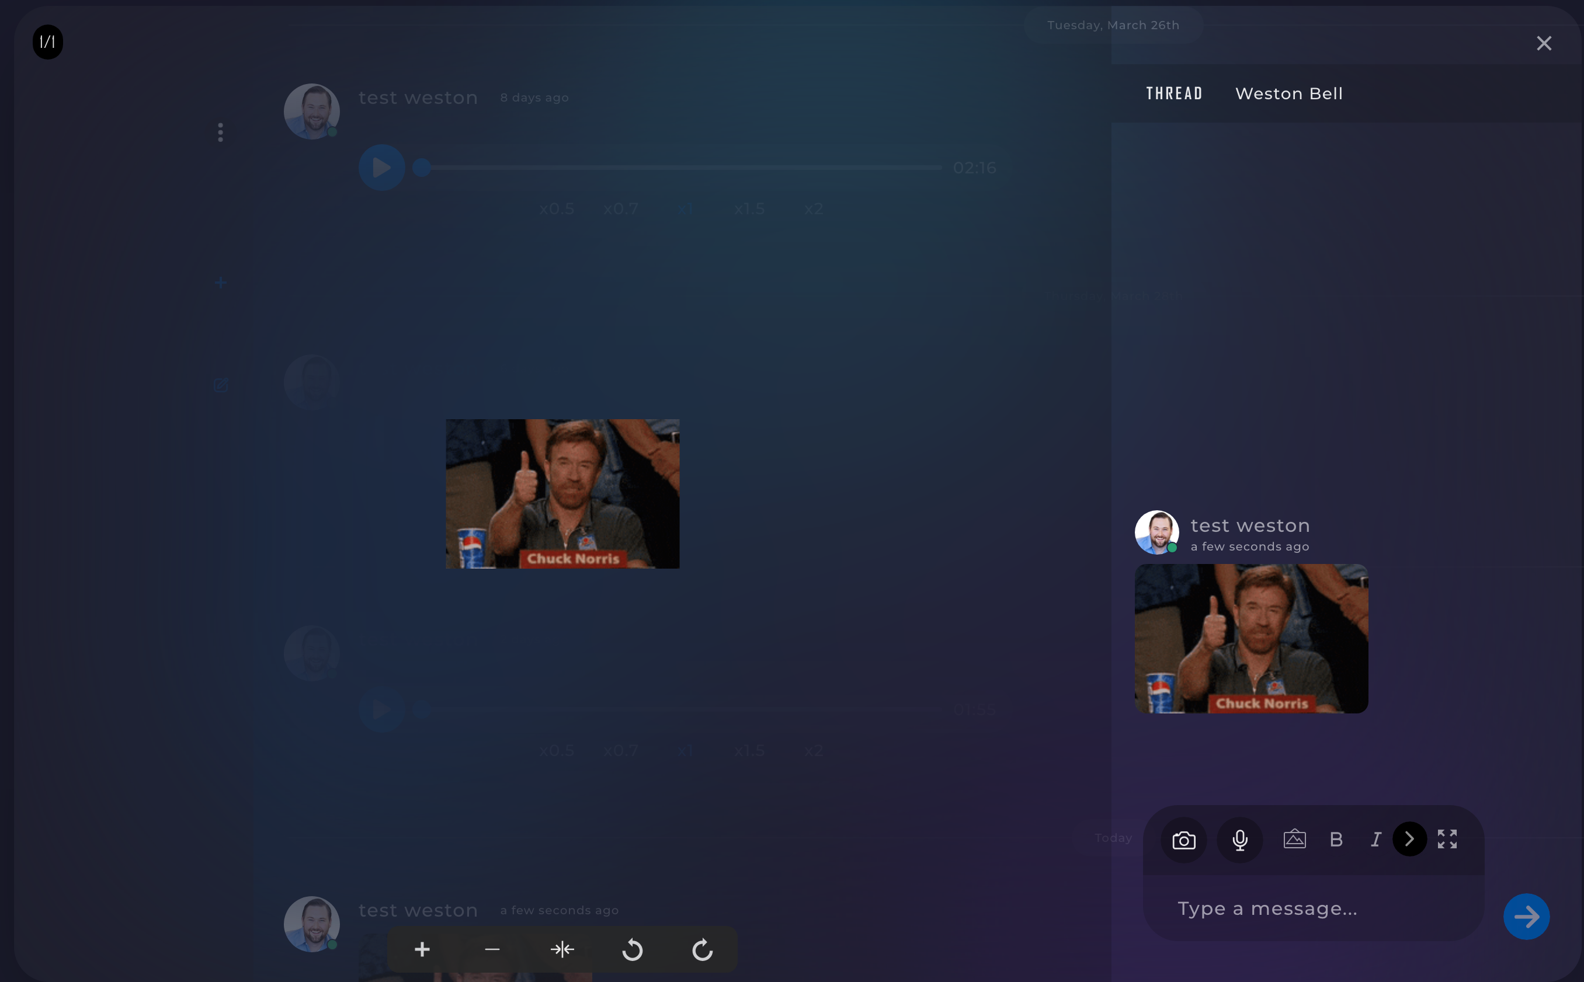Select the THREAD header label
This screenshot has height=982, width=1584.
tap(1174, 93)
